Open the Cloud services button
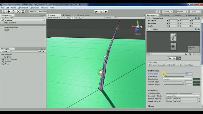Image resolution: width=203 pixels, height=114 pixels. [x=158, y=12]
